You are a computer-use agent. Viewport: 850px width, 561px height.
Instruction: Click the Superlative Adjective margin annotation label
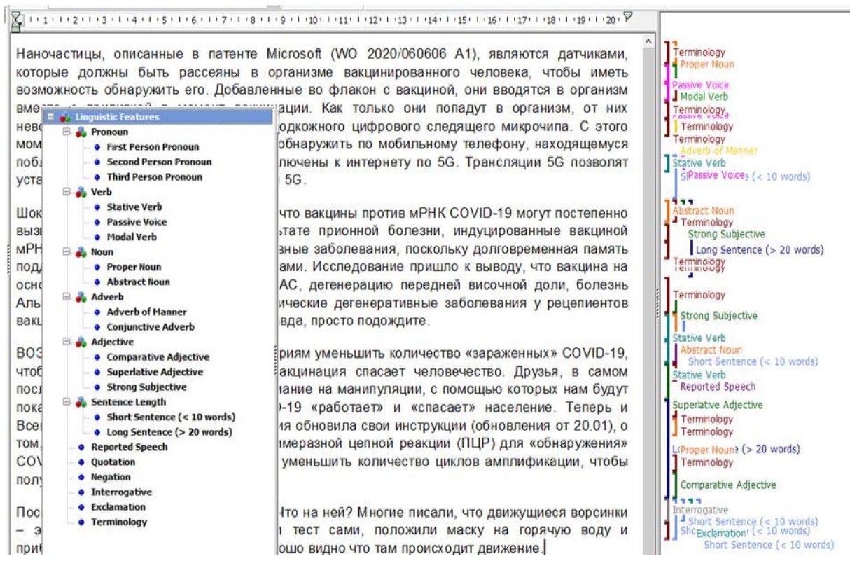click(x=717, y=405)
